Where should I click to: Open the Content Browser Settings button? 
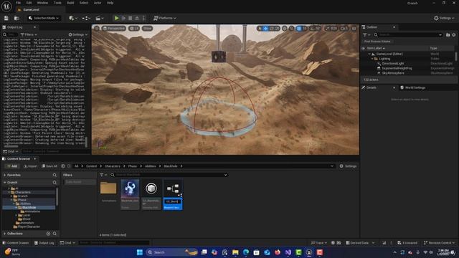(x=348, y=166)
